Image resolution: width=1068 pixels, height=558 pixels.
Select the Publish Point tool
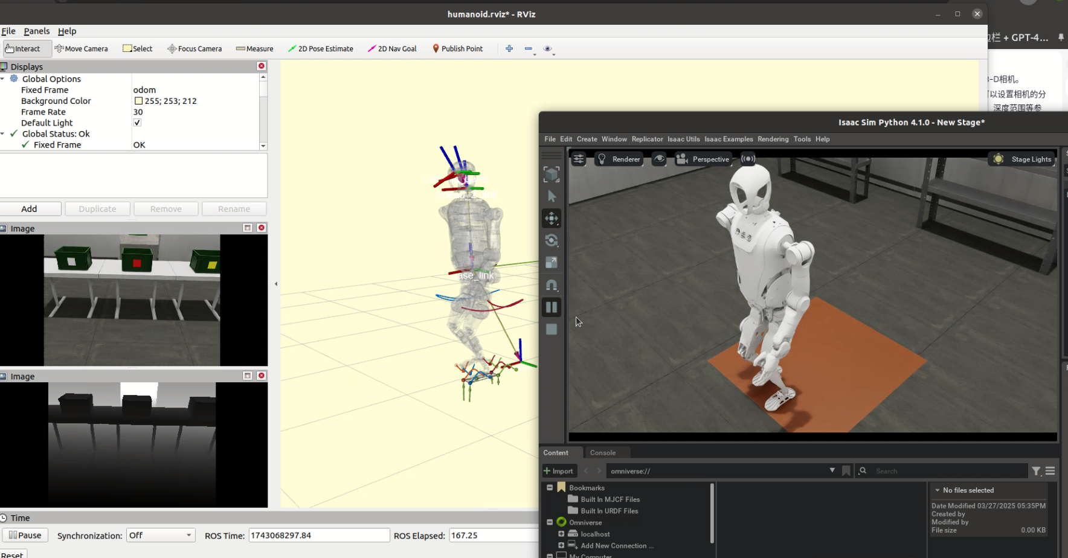tap(458, 49)
